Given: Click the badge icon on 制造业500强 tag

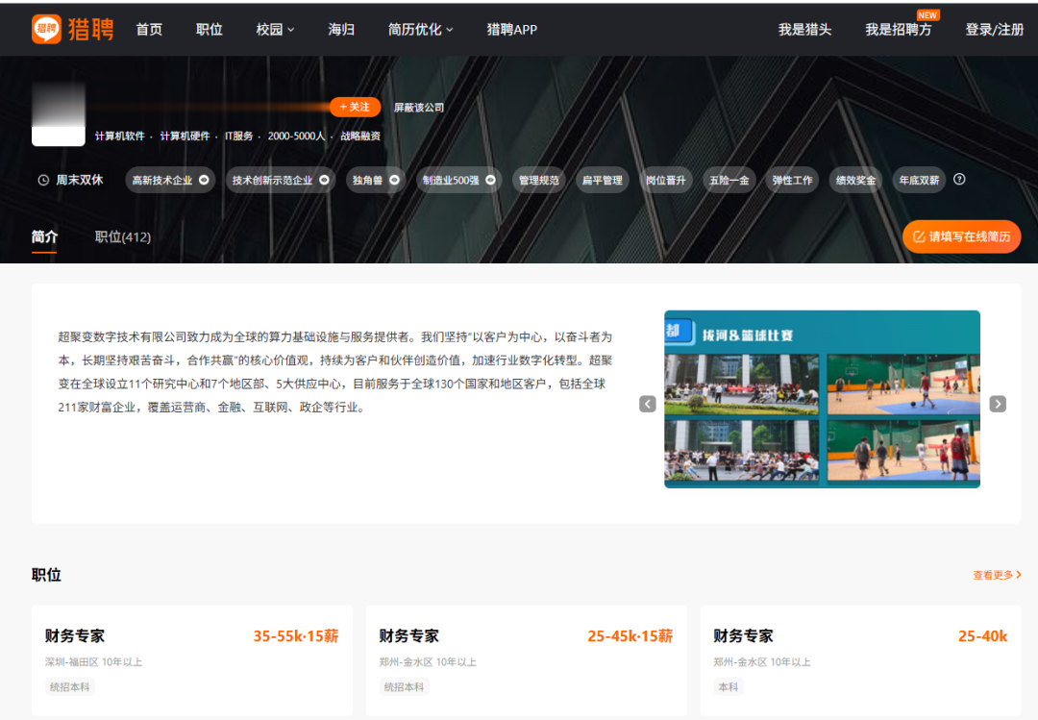Looking at the screenshot, I should 489,180.
